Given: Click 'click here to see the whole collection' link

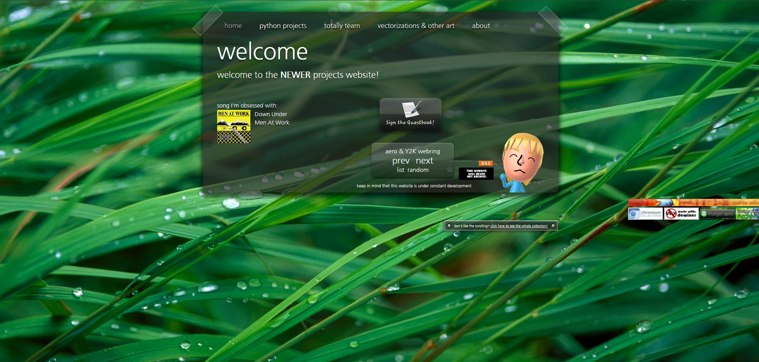Looking at the screenshot, I should [x=519, y=226].
